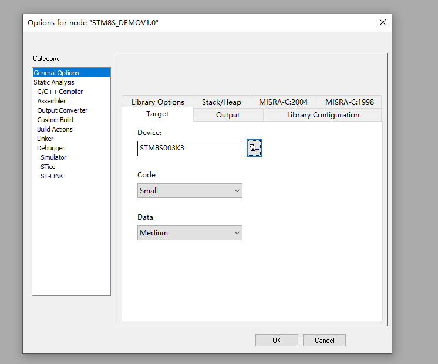
Task: Click into the Device text field
Action: (x=190, y=149)
